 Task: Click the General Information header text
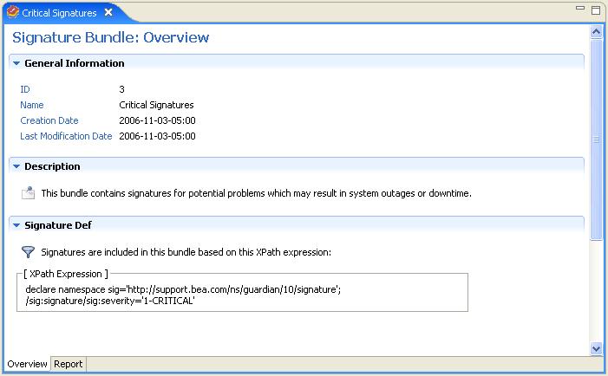pos(75,63)
